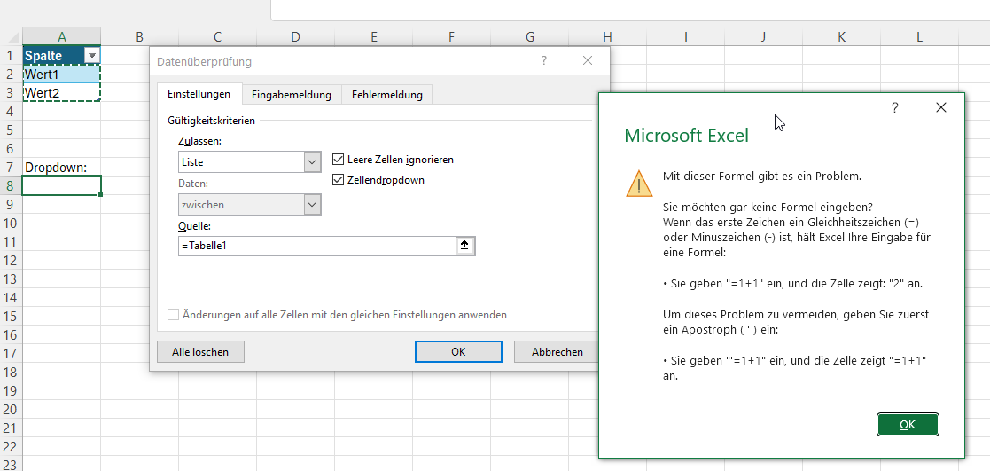Click the Alle löschen button

click(200, 352)
